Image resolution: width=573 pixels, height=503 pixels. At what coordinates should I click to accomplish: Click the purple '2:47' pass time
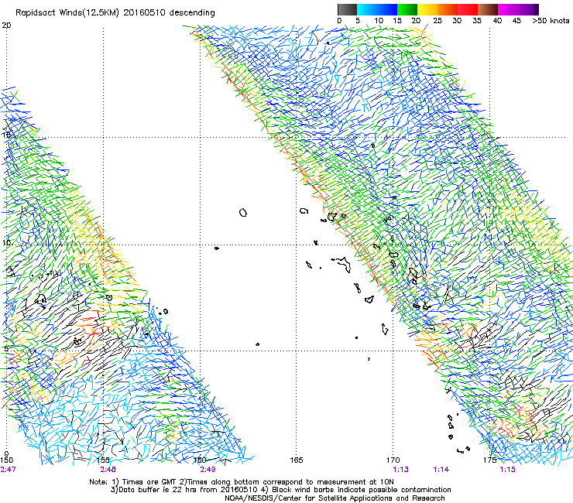pyautogui.click(x=8, y=470)
